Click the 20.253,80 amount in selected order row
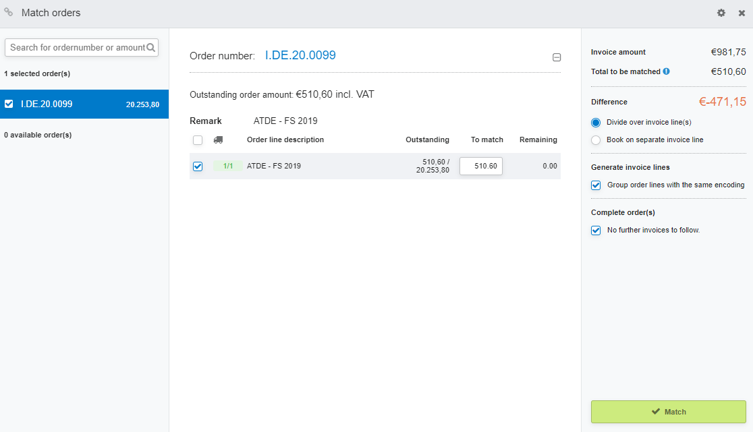This screenshot has width=753, height=432. click(142, 104)
